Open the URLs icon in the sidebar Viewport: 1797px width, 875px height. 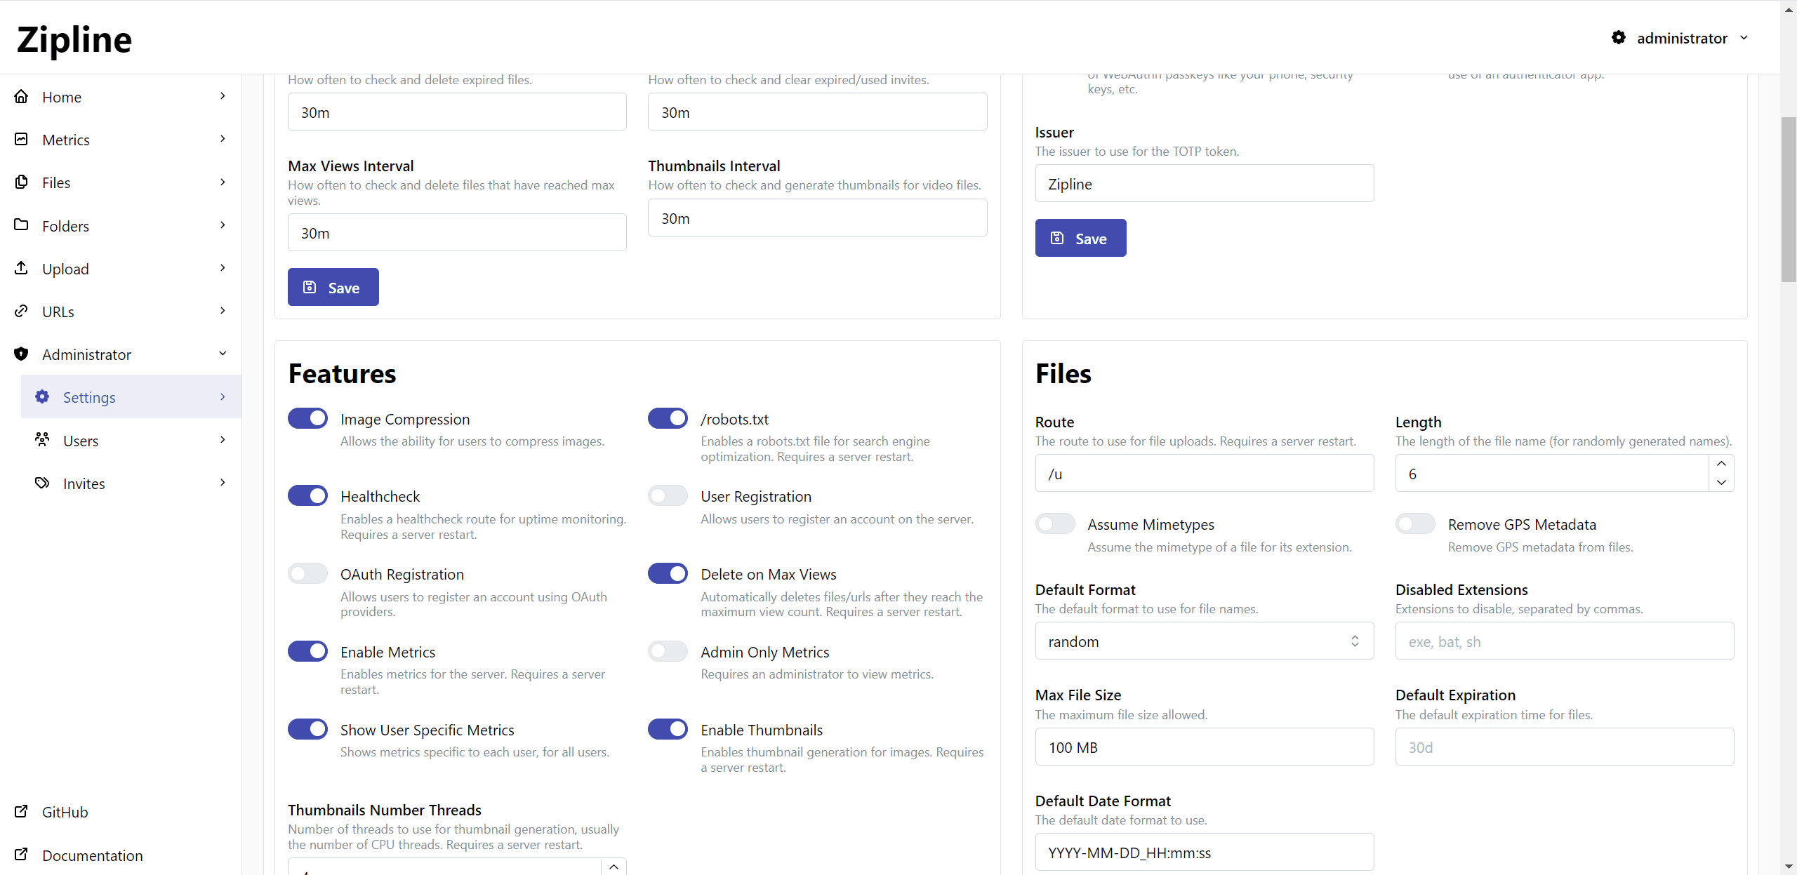click(21, 311)
